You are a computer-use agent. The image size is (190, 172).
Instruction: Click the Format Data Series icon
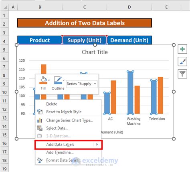(40, 160)
